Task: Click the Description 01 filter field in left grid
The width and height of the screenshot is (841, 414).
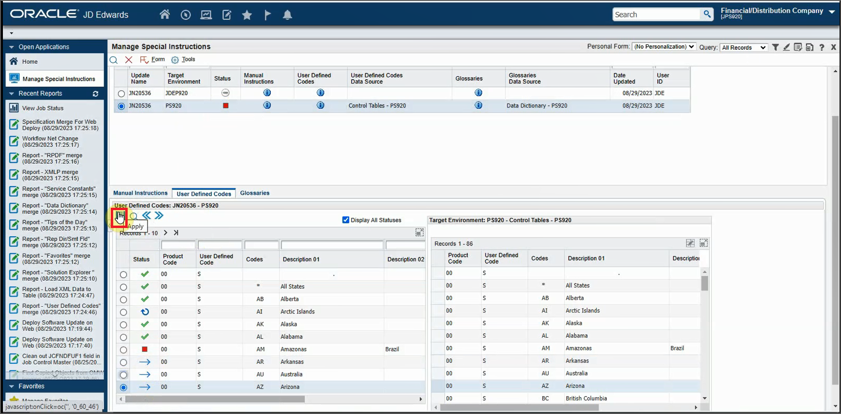Action: coord(332,245)
